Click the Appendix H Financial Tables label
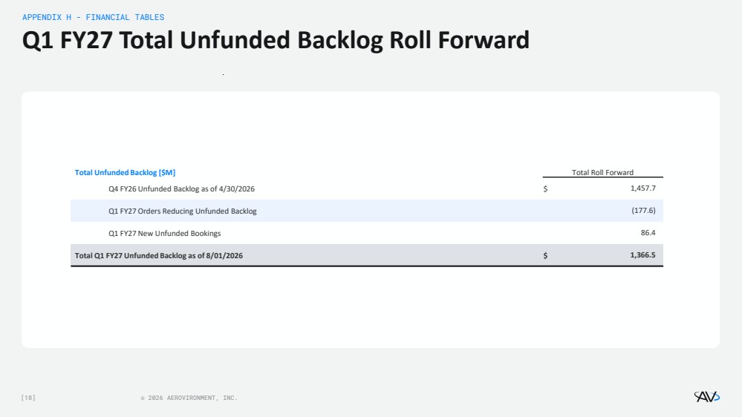This screenshot has height=417, width=742. click(94, 17)
